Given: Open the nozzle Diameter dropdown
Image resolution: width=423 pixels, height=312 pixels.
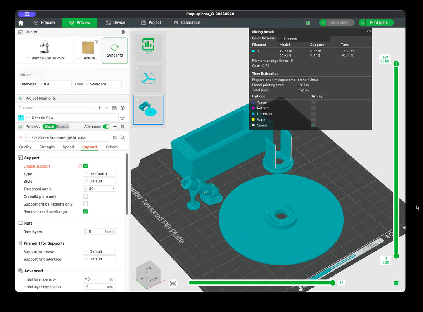Looking at the screenshot, I should click(x=55, y=84).
